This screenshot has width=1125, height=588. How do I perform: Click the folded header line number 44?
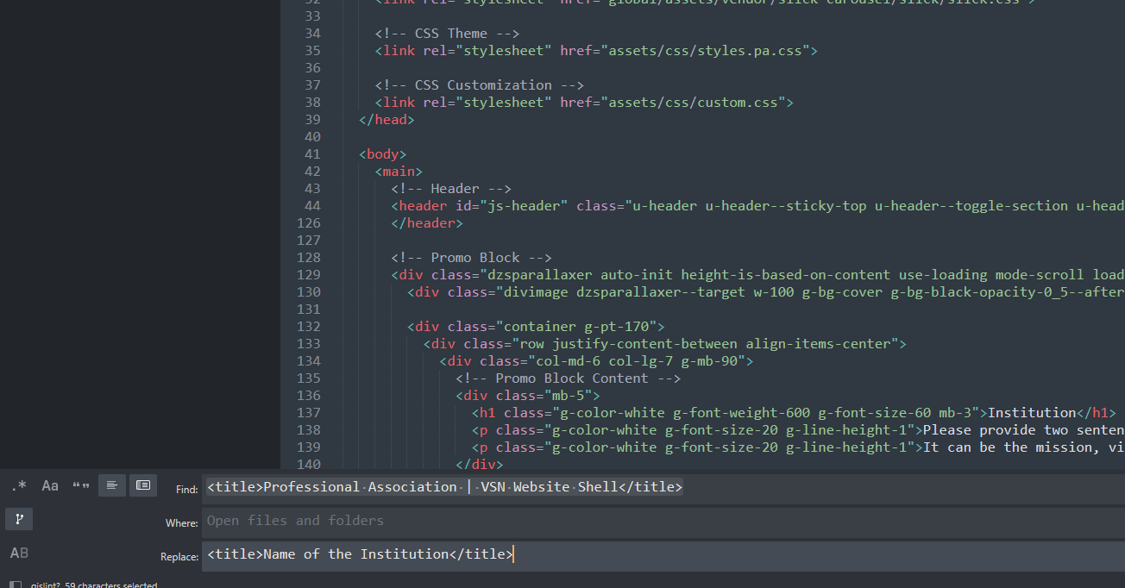(x=311, y=206)
